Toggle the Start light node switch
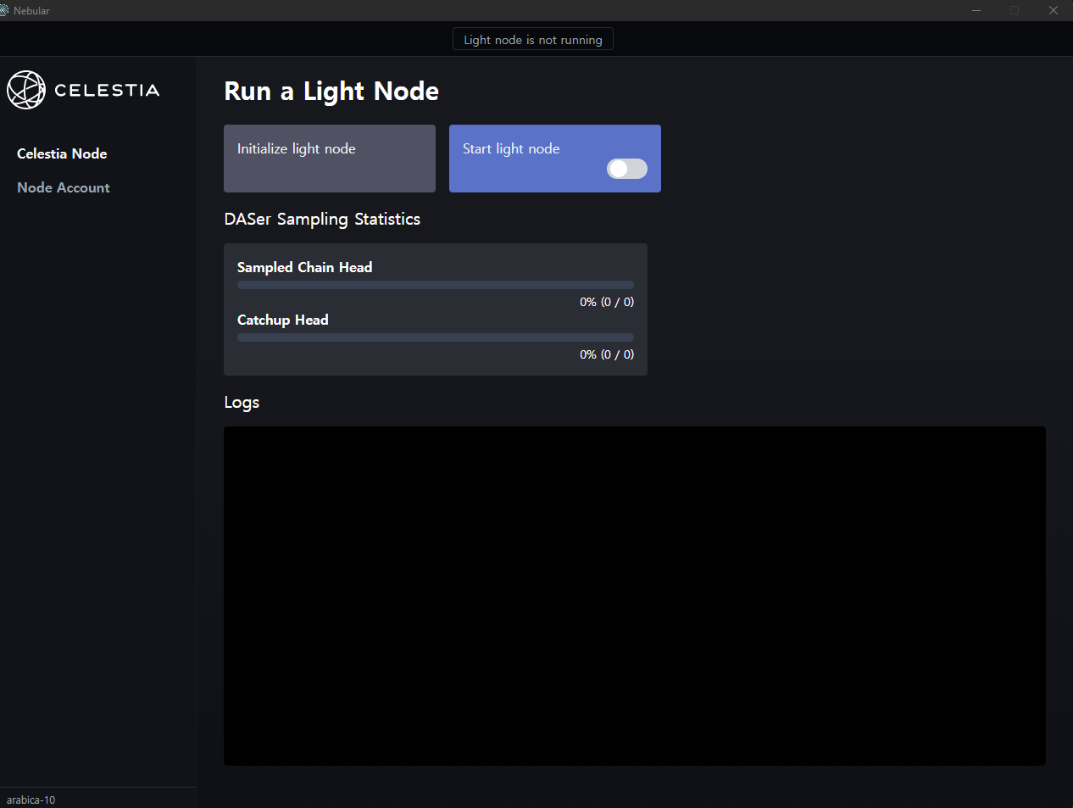1073x808 pixels. [x=627, y=169]
